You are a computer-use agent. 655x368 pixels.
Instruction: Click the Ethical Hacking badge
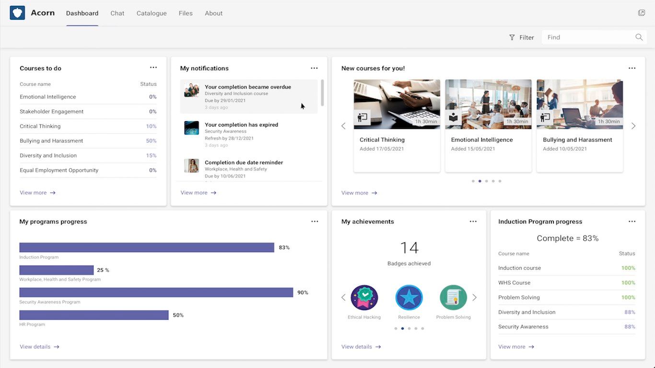[x=364, y=298]
